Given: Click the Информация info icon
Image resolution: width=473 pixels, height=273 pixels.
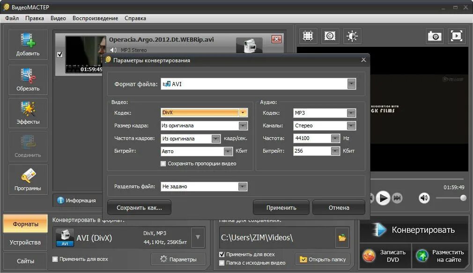Looking at the screenshot, I should pos(60,200).
